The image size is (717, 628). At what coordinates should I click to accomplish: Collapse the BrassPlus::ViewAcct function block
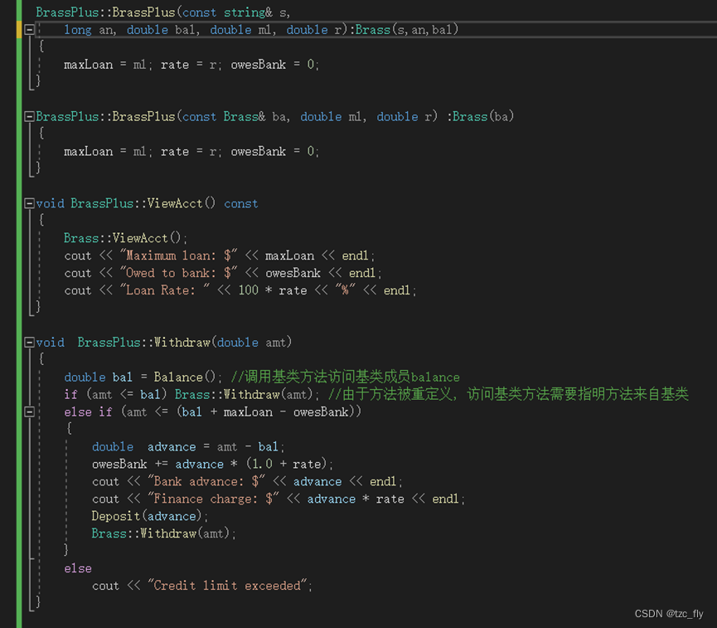point(29,203)
